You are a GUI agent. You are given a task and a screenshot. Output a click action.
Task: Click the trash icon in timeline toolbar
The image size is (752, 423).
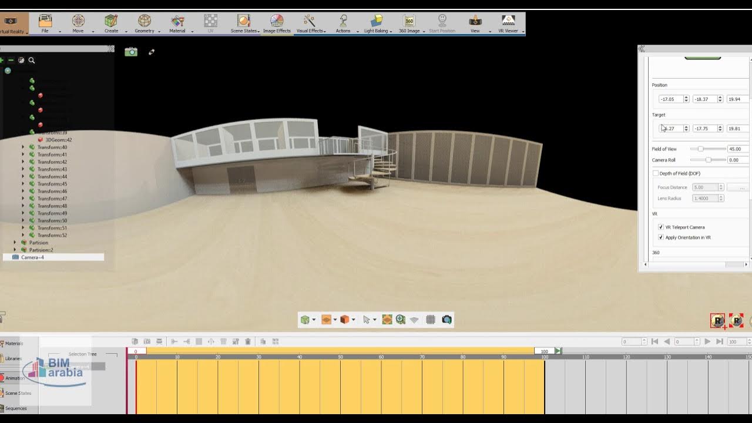[x=248, y=341]
